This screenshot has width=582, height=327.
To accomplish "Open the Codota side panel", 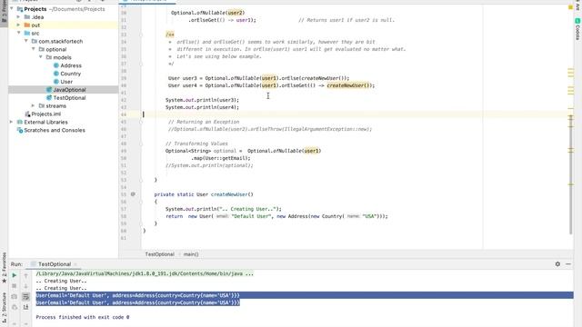I will coord(577,29).
